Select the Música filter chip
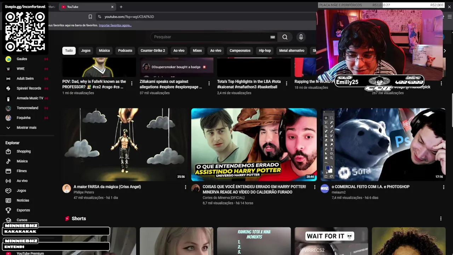This screenshot has width=453, height=255. coord(104,51)
